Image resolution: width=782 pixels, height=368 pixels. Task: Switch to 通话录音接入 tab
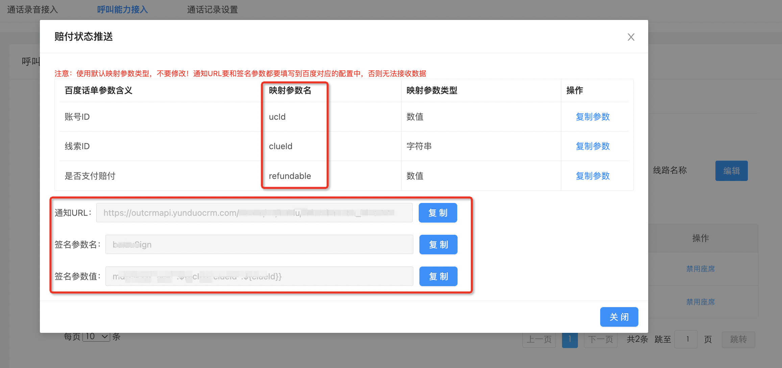[x=32, y=9]
